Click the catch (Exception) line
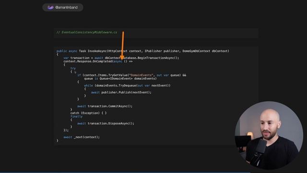This screenshot has height=173, width=307. 88,113
